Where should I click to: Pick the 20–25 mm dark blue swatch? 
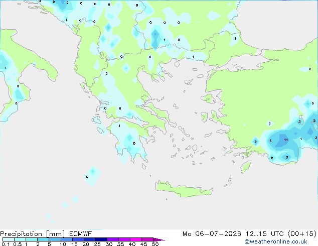(89, 239)
